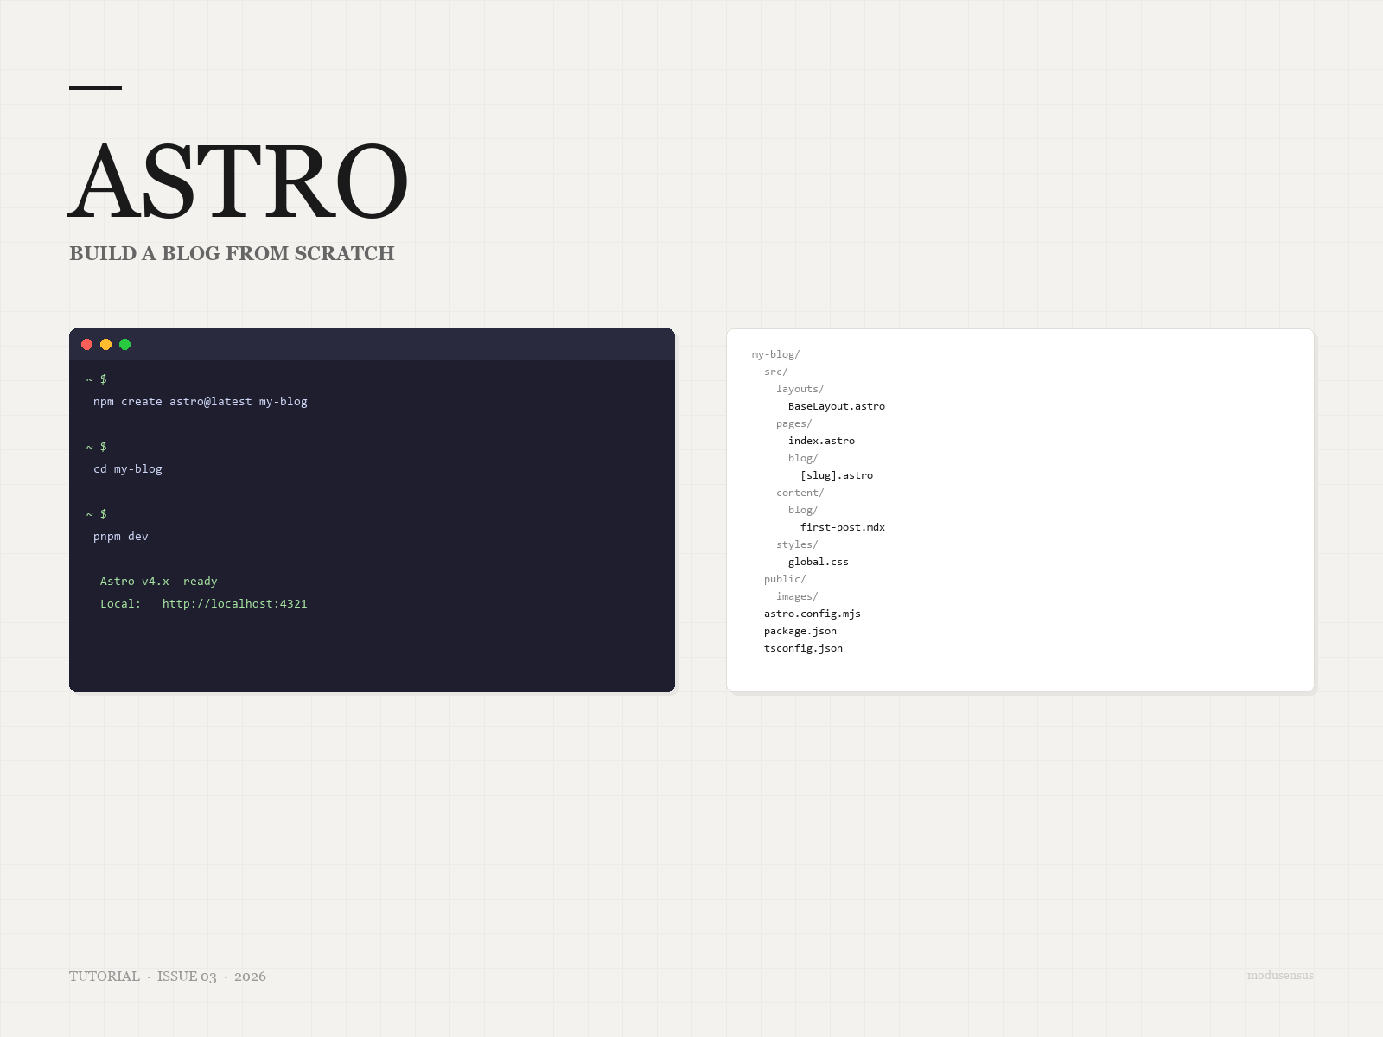Select blog/ folder under content/

tap(803, 510)
